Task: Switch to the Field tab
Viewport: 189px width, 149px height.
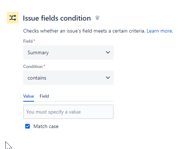Action: pyautogui.click(x=45, y=96)
